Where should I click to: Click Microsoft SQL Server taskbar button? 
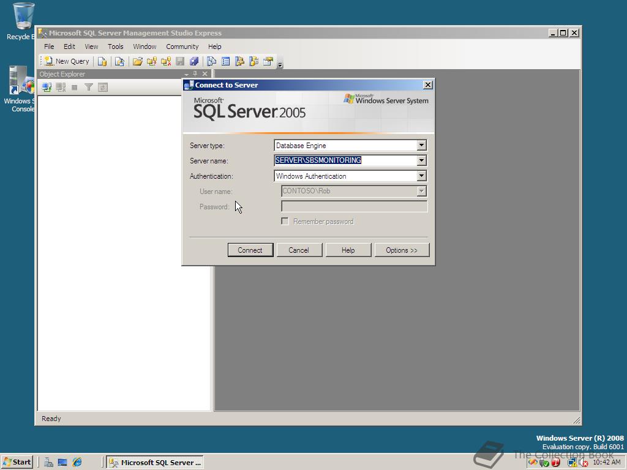[x=155, y=463]
